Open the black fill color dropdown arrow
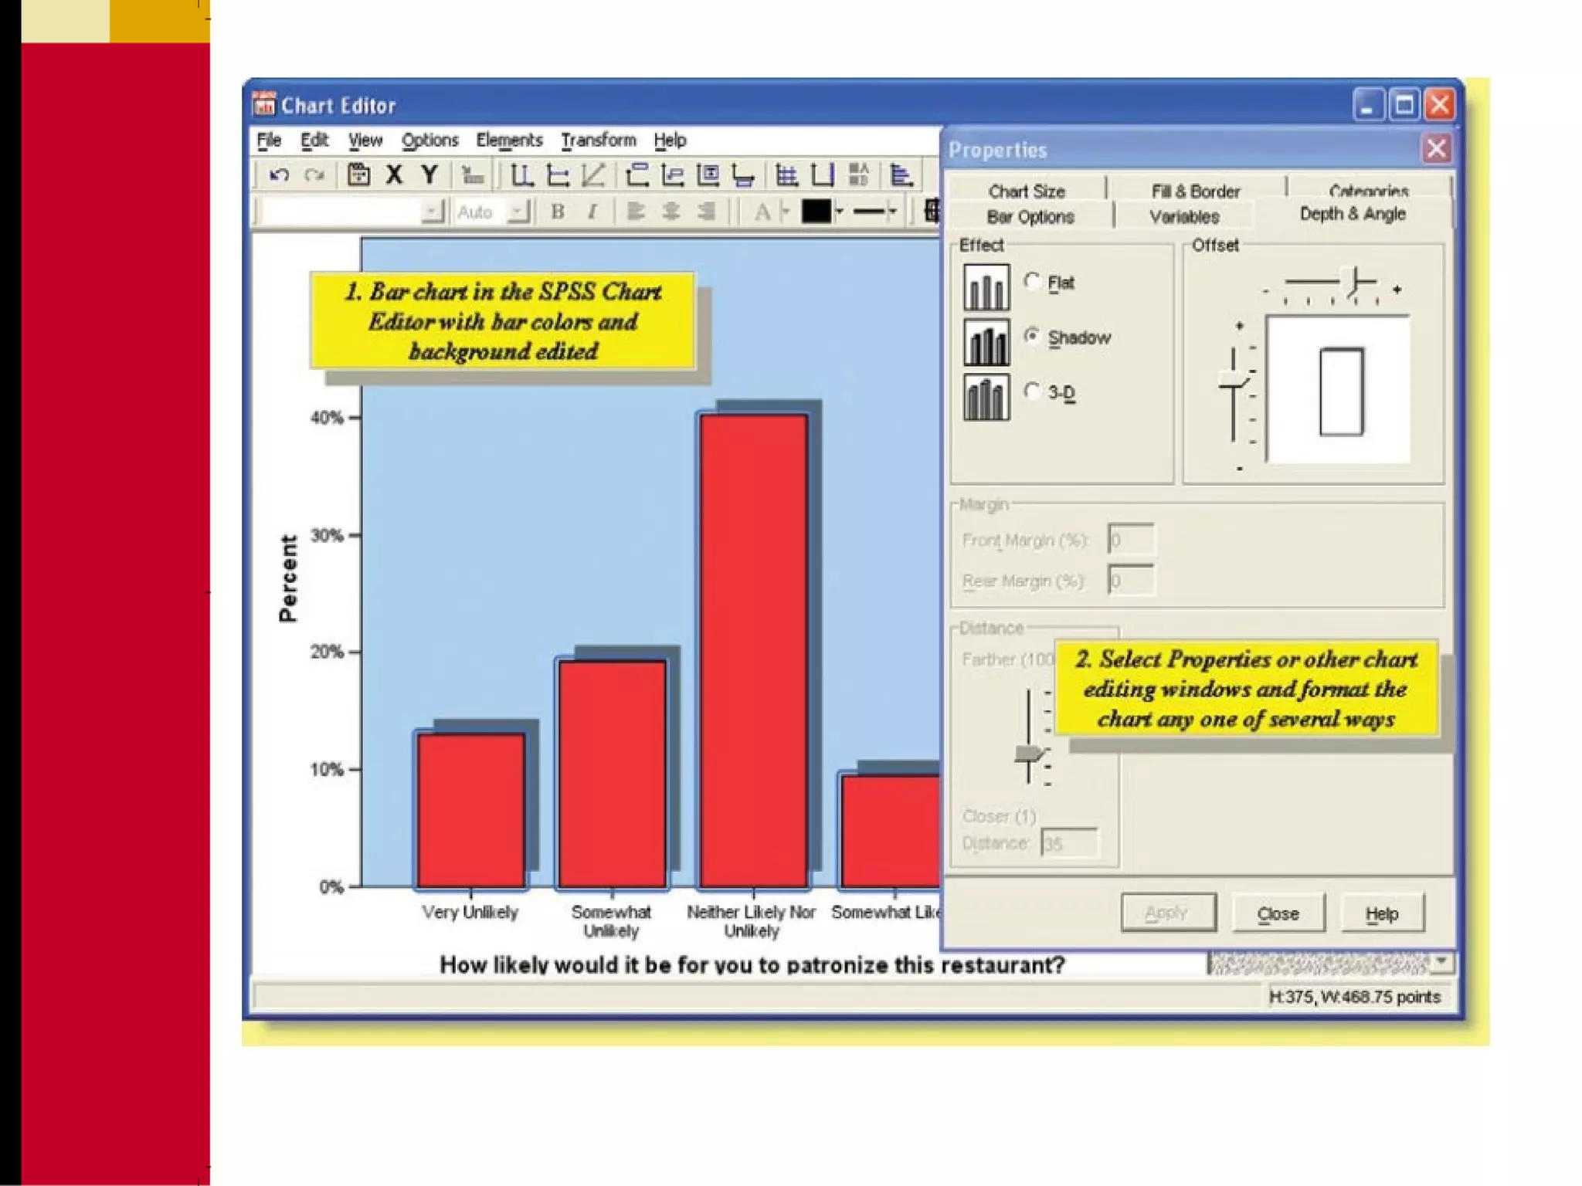Viewport: 1582px width, 1186px height. click(839, 212)
